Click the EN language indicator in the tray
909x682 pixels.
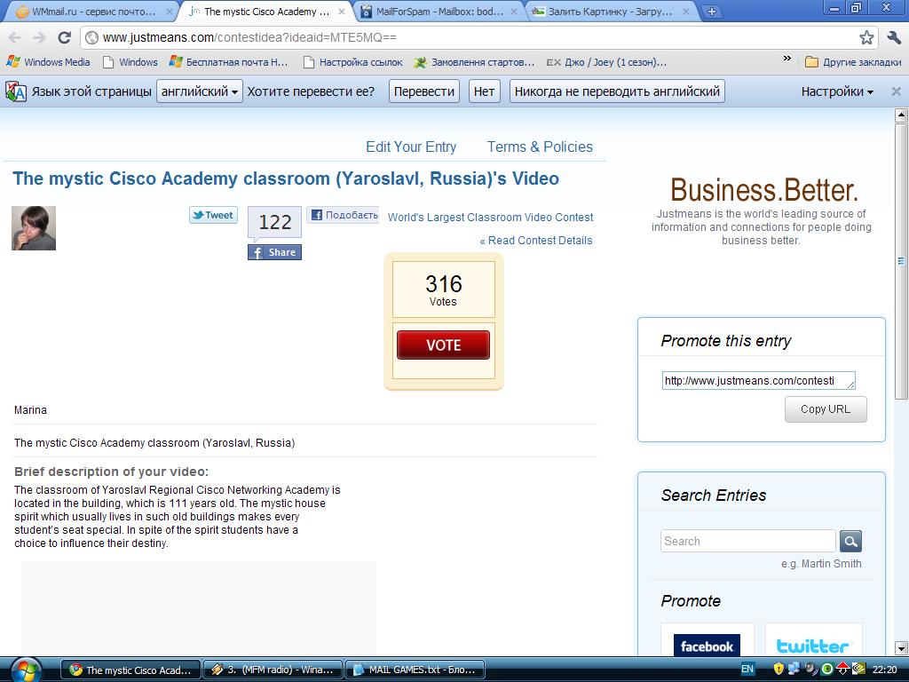[x=747, y=670]
